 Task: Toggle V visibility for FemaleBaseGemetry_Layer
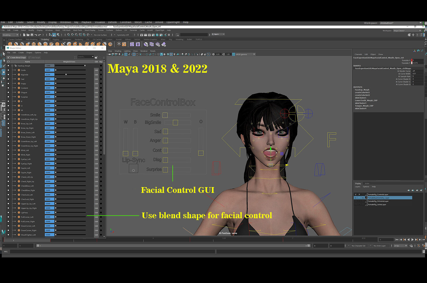pyautogui.click(x=355, y=198)
